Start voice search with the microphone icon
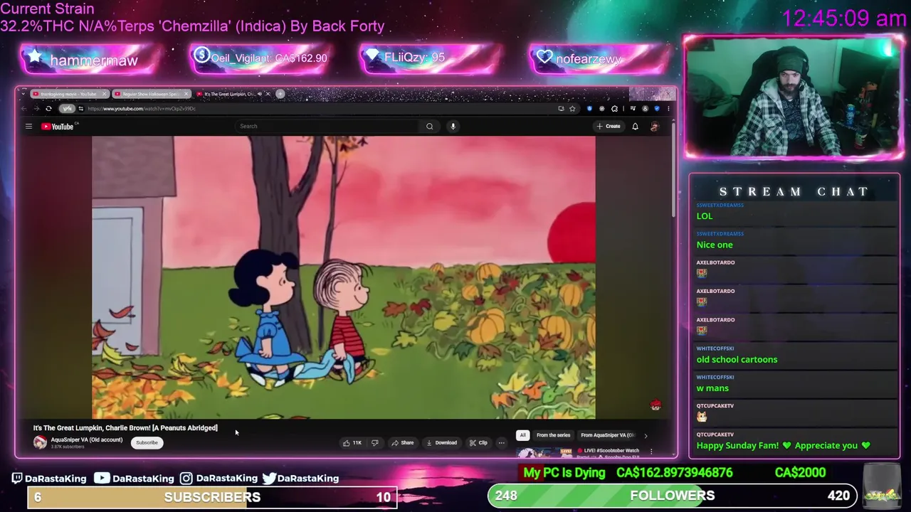Viewport: 911px width, 512px height. (x=453, y=127)
